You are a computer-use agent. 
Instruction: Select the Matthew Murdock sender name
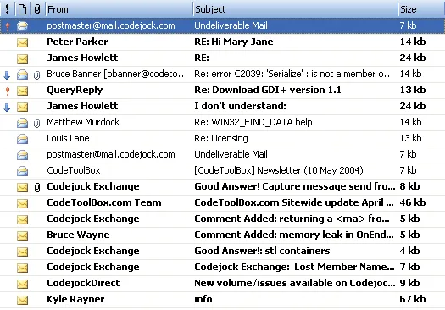click(83, 122)
